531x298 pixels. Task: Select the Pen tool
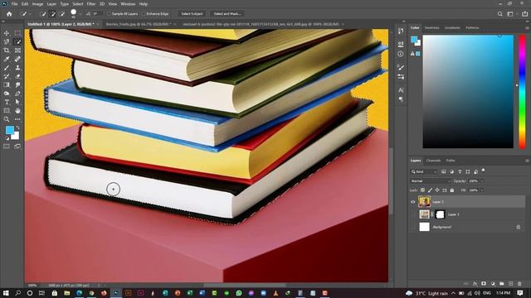pos(17,94)
